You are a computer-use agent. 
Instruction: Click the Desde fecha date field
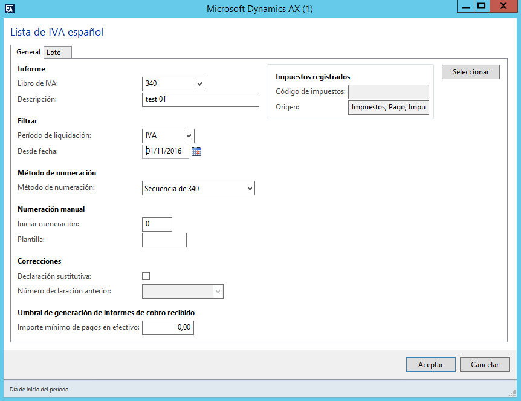point(166,152)
